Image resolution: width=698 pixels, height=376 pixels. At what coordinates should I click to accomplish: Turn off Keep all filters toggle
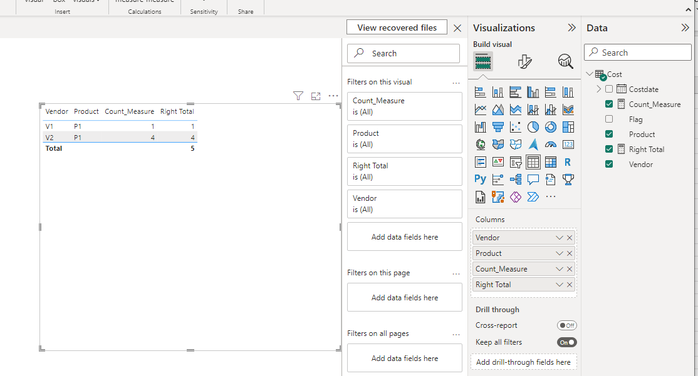coord(566,342)
